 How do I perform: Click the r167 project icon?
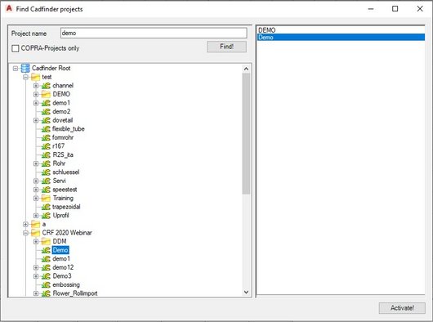pos(46,146)
